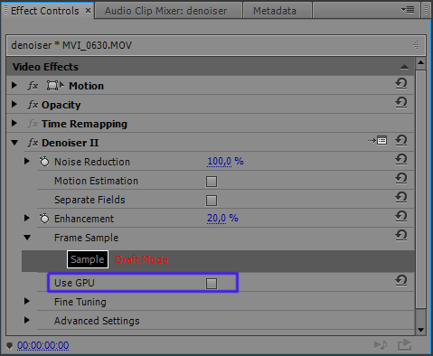Collapse the Denoiser II effect
433x356 pixels.
[x=14, y=143]
